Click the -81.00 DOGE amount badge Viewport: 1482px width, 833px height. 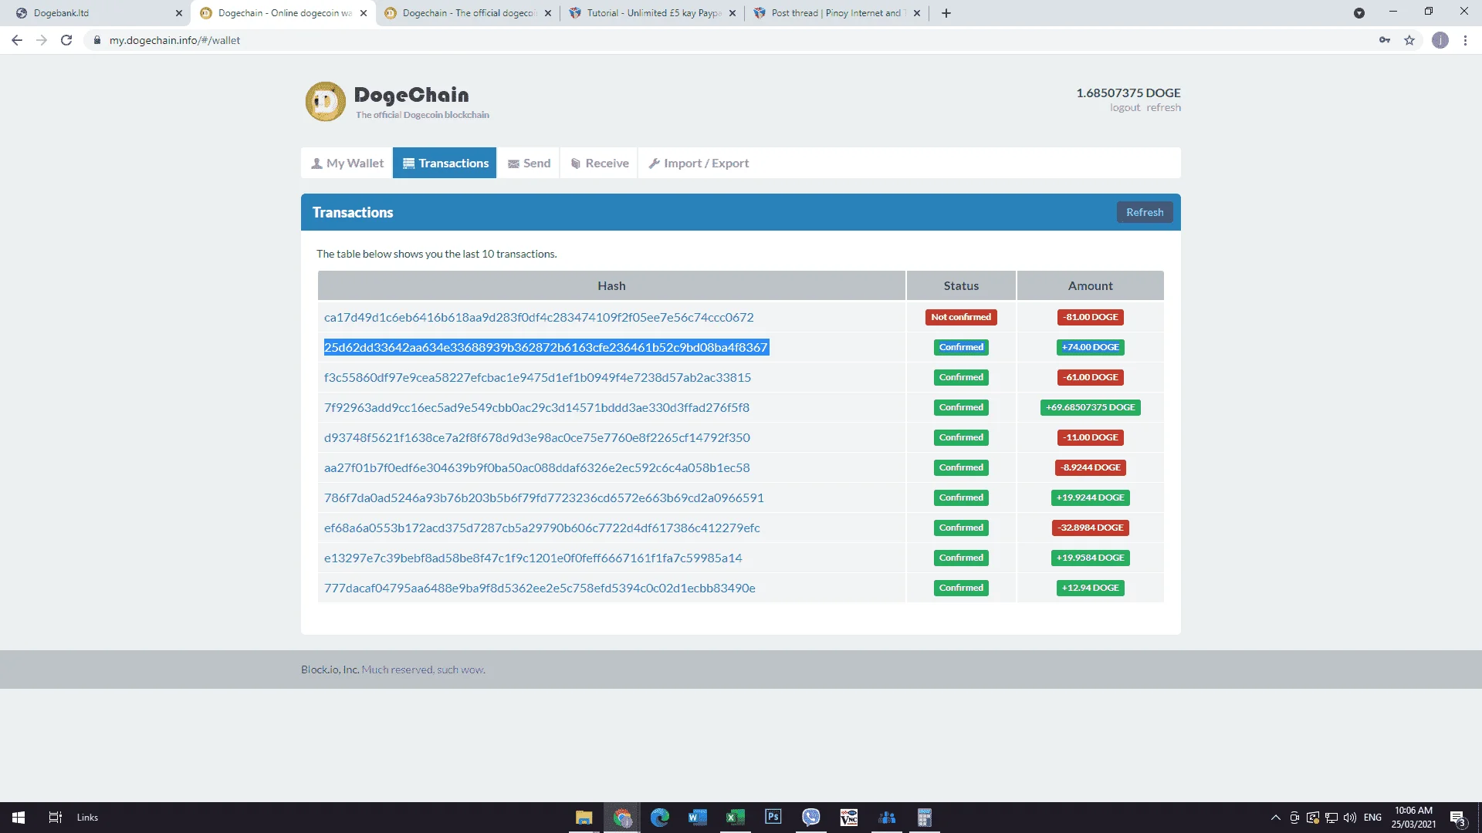click(x=1090, y=317)
